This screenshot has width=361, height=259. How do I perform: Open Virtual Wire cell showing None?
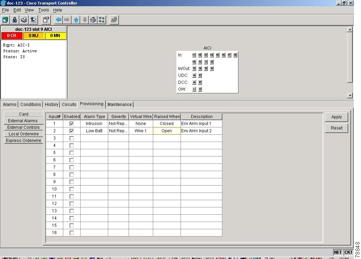(x=141, y=124)
